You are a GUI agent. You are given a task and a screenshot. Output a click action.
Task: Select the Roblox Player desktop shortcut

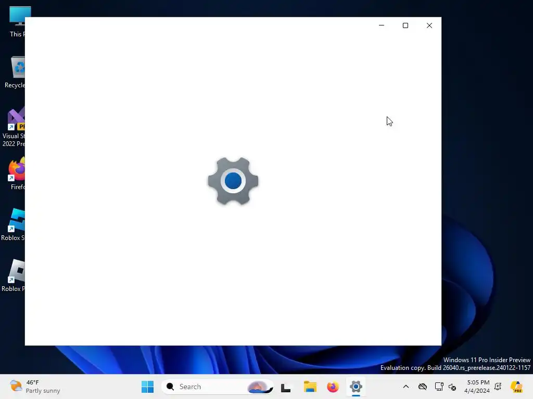[x=14, y=275]
